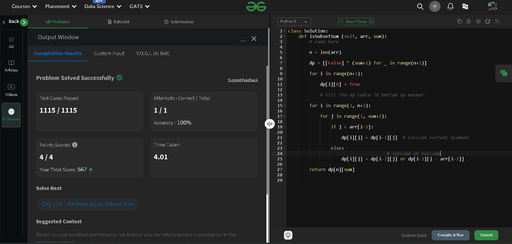Open editor settings gear icon
This screenshot has width=512, height=244.
pyautogui.click(x=478, y=21)
